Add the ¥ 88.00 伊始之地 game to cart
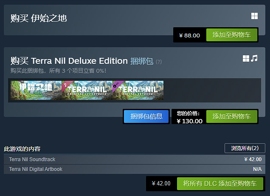 (x=232, y=35)
